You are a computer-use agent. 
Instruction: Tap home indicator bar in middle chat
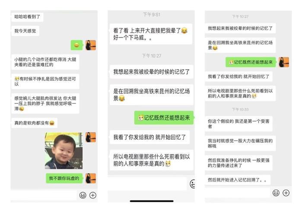(x=152, y=201)
